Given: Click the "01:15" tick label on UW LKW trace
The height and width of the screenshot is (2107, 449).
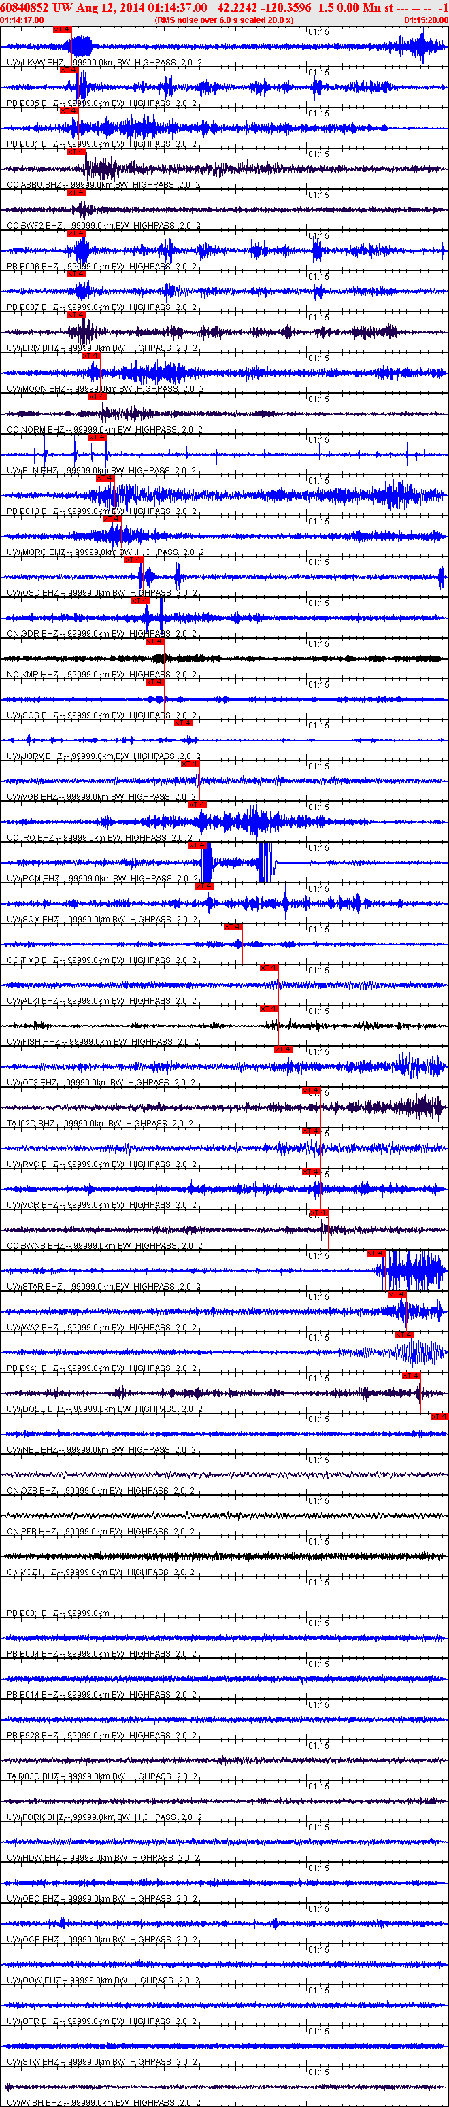Looking at the screenshot, I should click(x=319, y=32).
